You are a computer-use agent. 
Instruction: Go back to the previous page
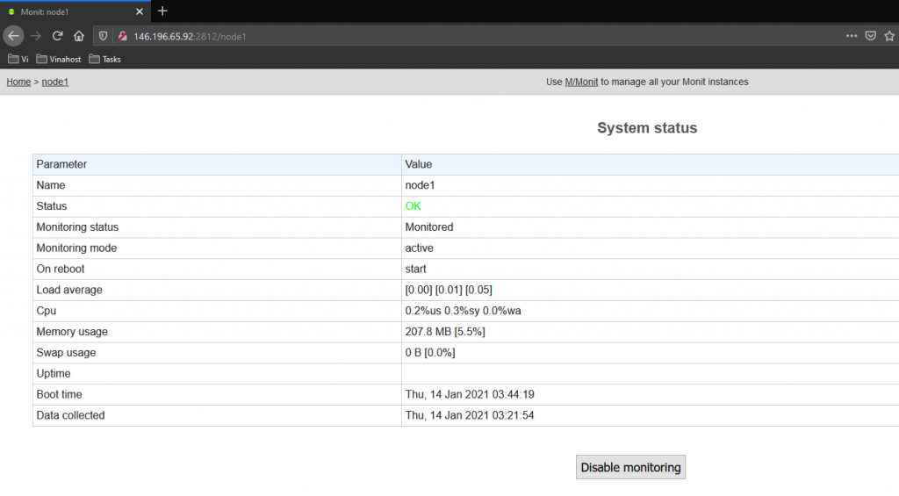coord(13,36)
